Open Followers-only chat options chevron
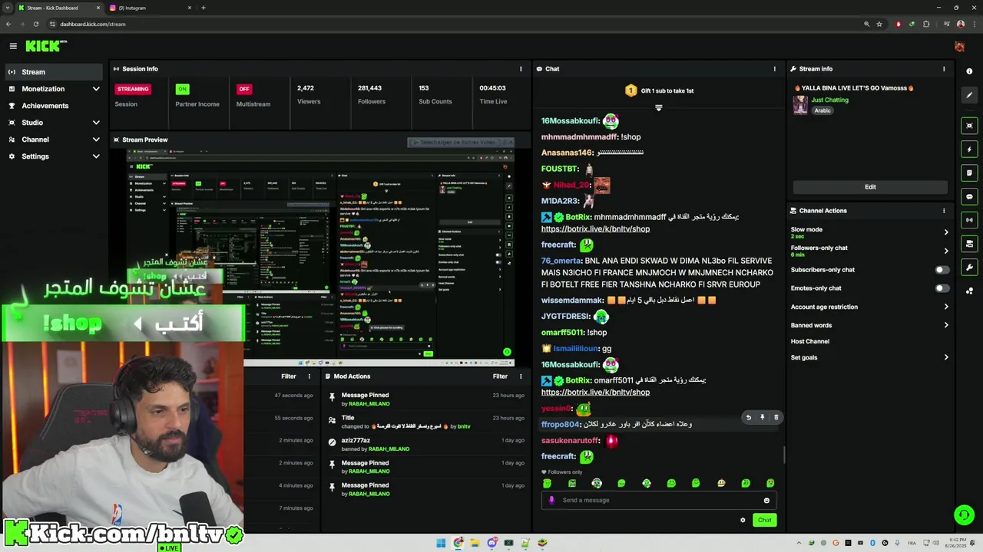This screenshot has width=983, height=552. pyautogui.click(x=945, y=251)
